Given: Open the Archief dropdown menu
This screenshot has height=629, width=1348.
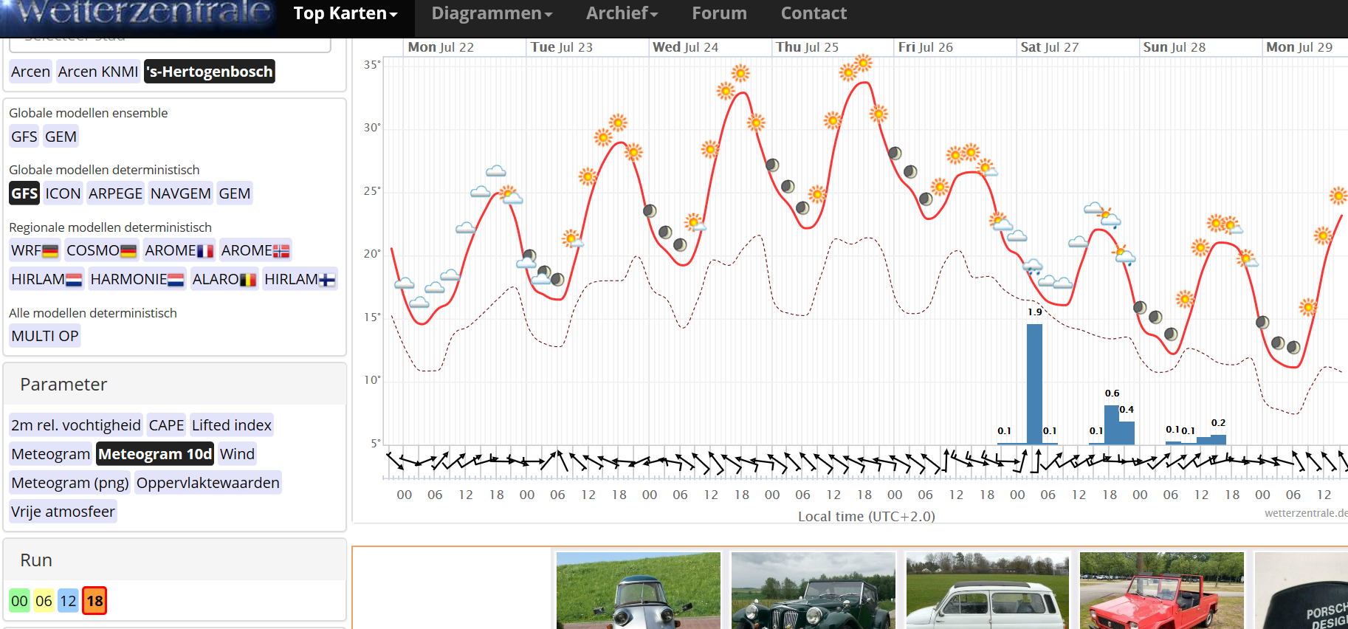Looking at the screenshot, I should 622,13.
